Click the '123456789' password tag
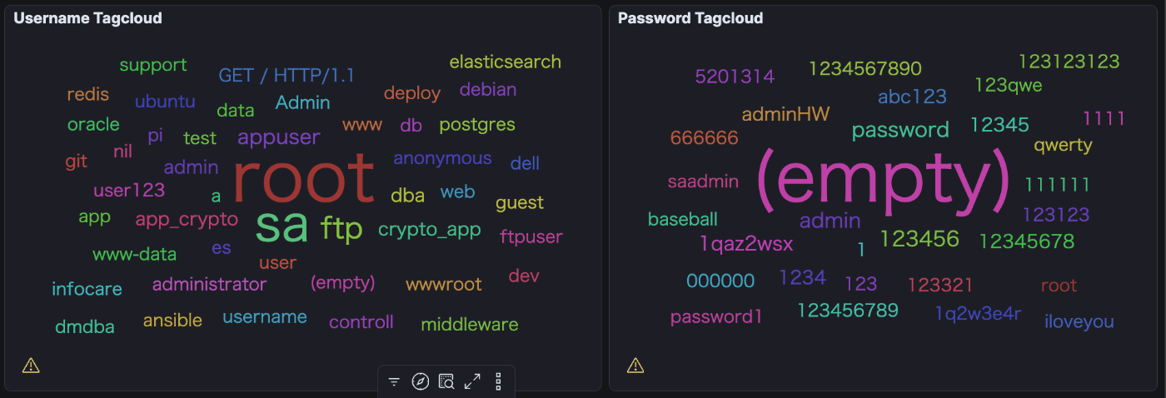Screen dimensions: 1166x398 pos(848,311)
